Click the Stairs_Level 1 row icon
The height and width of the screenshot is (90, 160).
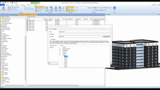click(x=27, y=20)
